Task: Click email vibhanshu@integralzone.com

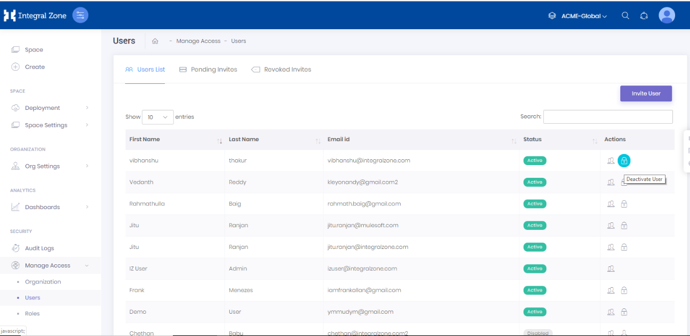Action: (x=369, y=160)
